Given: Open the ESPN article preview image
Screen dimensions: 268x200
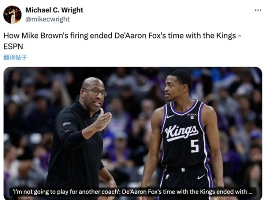Looking at the screenshot, I should tap(133, 133).
